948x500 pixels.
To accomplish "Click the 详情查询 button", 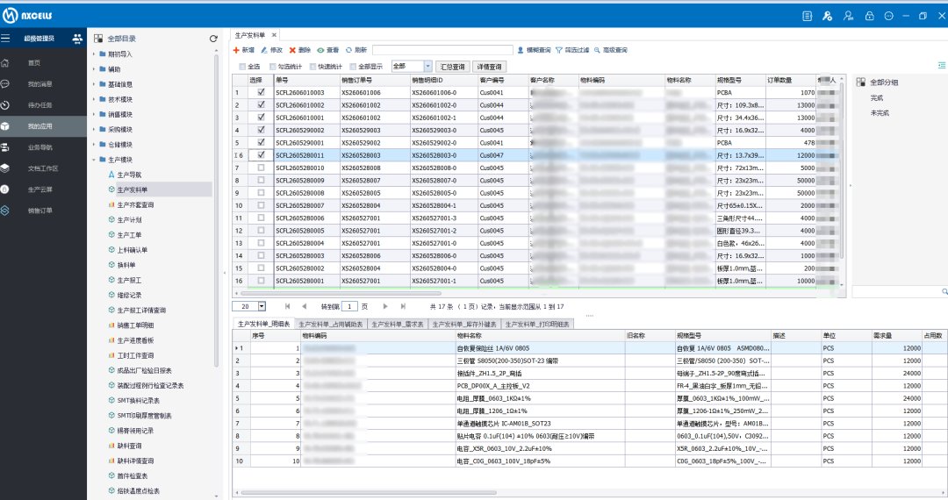I will tap(489, 67).
